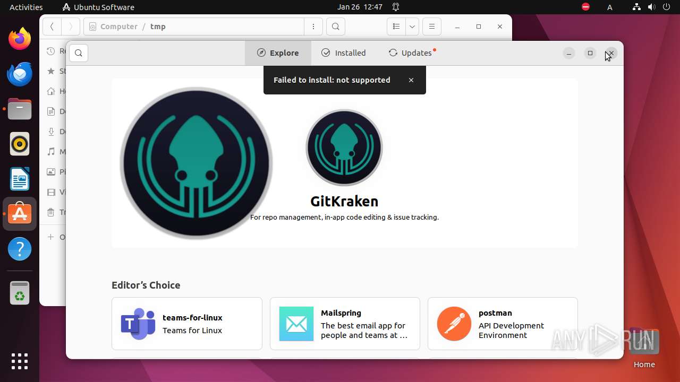Switch Files to list view
680x382 pixels.
click(396, 27)
